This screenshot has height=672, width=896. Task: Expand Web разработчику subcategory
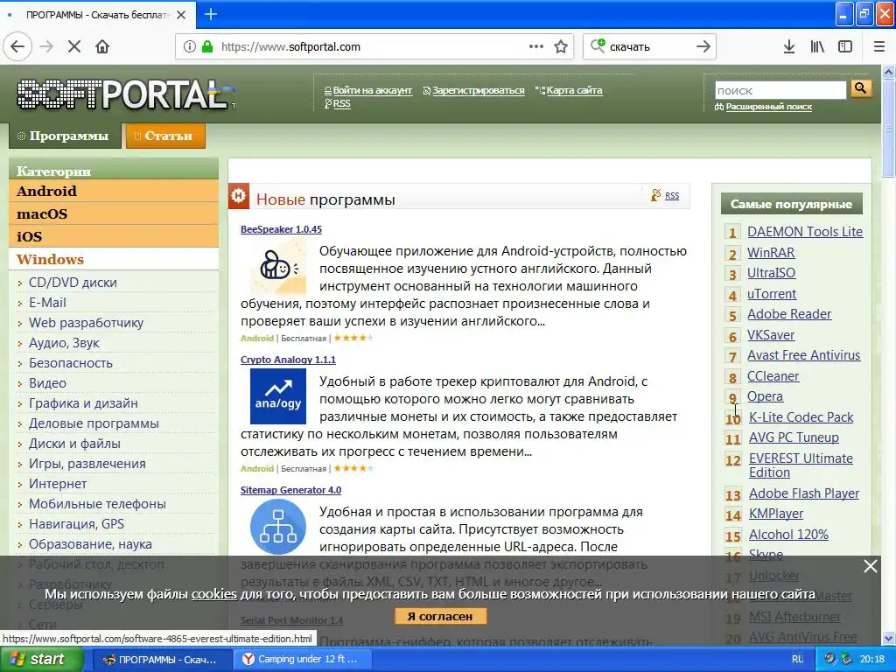(86, 323)
